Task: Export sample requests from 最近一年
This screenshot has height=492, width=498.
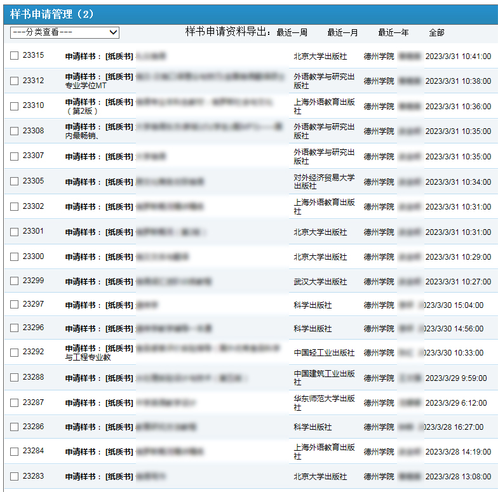Action: (393, 32)
